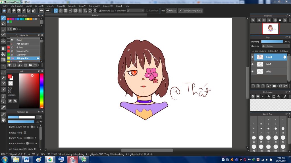Toggle Canh mềm checkbox

(x=147, y=10)
